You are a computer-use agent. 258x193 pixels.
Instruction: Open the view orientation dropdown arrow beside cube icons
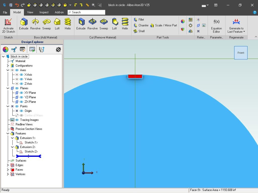pos(70,5)
